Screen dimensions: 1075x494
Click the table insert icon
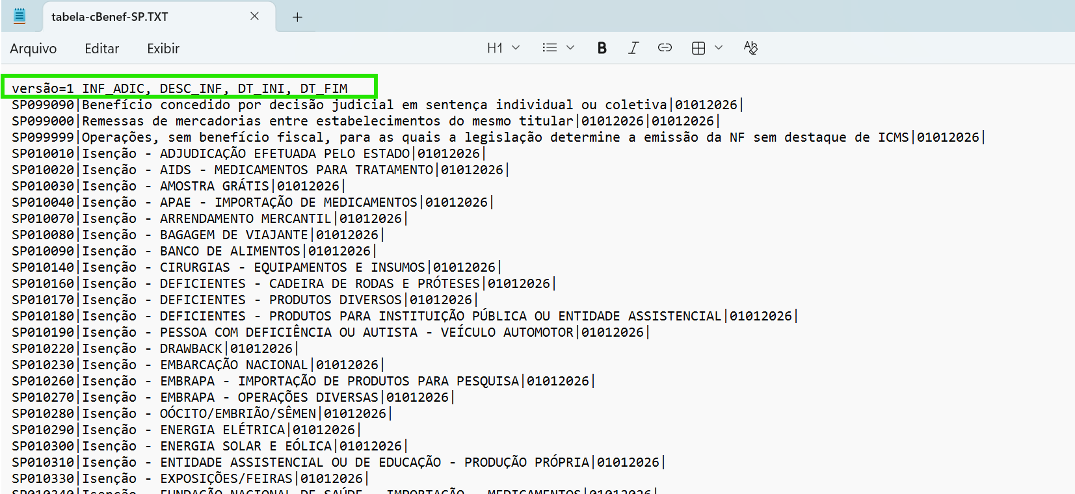point(698,48)
